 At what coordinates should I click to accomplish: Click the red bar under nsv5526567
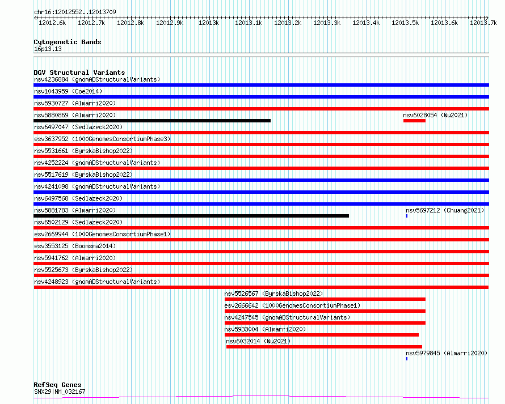point(325,299)
